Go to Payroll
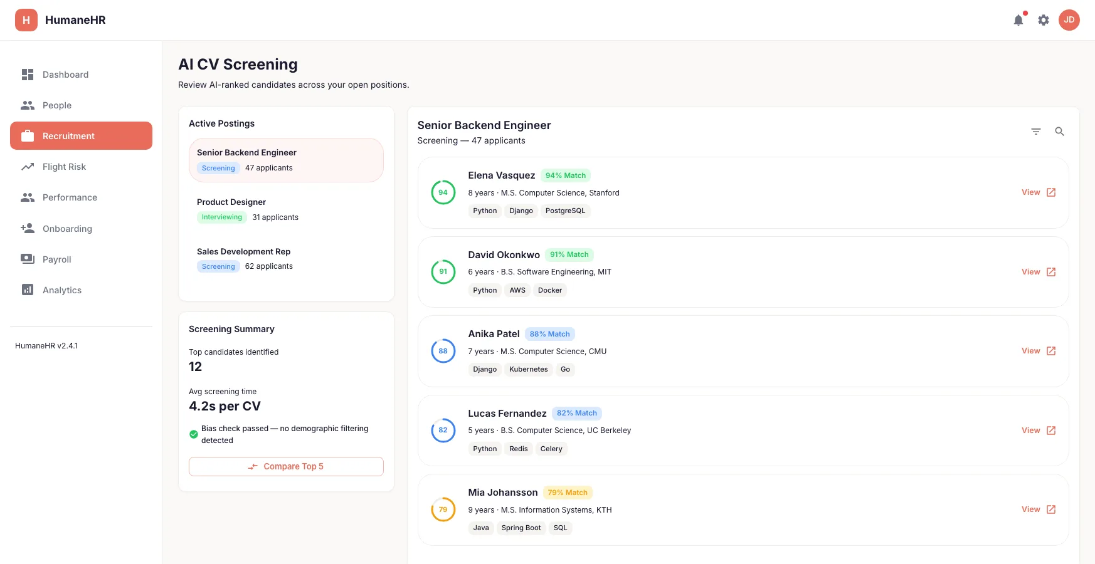1095x564 pixels. tap(81, 259)
